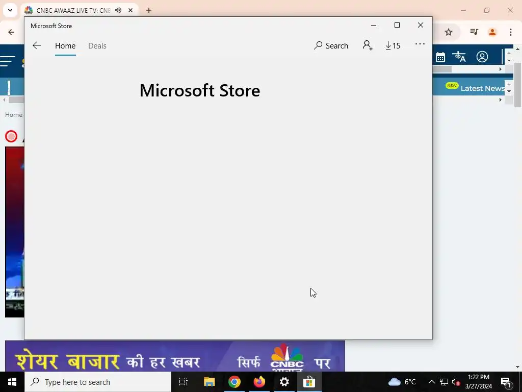
Task: Launch Firefox from the taskbar
Action: [x=259, y=382]
